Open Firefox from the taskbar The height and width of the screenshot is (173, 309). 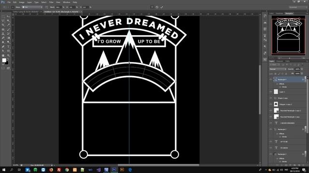[x=51, y=170]
